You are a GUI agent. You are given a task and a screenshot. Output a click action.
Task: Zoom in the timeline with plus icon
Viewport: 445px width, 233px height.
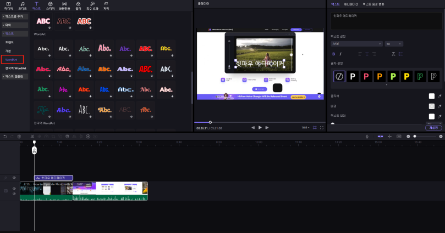pyautogui.click(x=441, y=137)
